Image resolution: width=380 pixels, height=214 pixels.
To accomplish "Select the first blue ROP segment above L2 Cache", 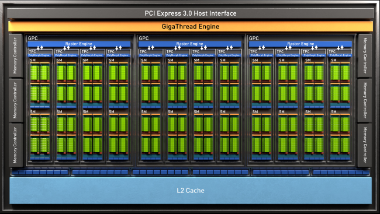I will (40, 172).
